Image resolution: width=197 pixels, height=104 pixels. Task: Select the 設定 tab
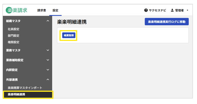coord(55,10)
